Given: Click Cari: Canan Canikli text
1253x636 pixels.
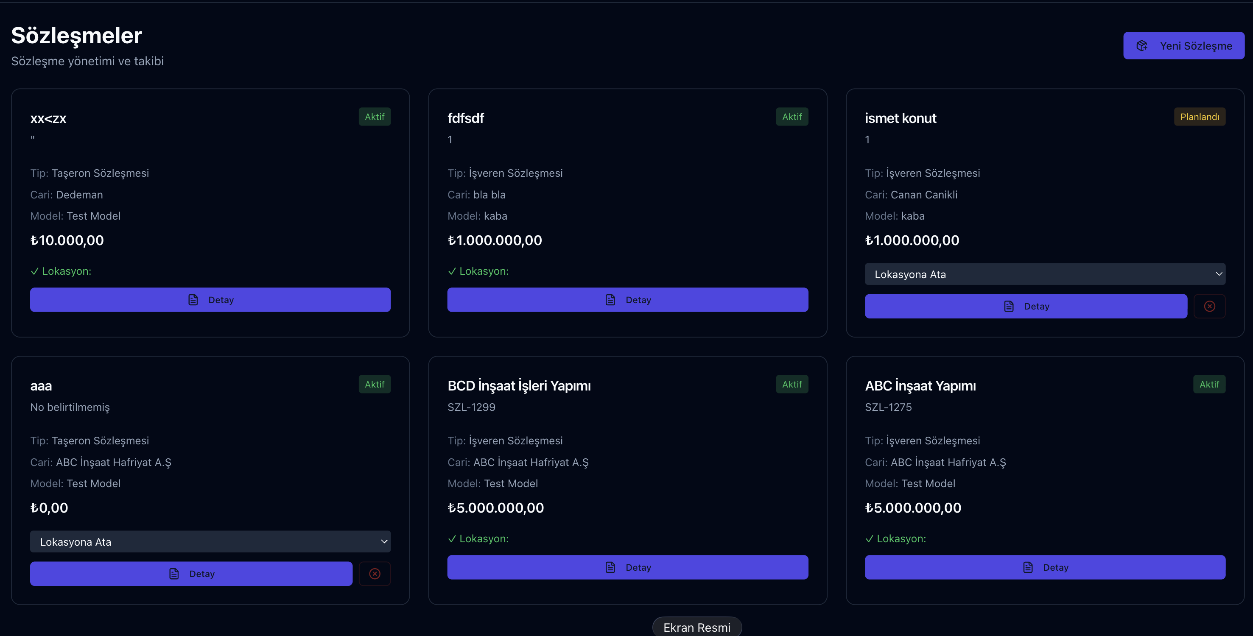Looking at the screenshot, I should [x=911, y=195].
